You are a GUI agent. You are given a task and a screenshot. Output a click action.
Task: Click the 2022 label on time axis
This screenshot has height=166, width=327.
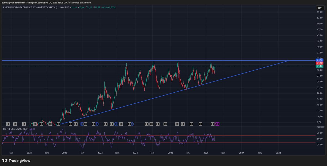[x=65, y=153]
